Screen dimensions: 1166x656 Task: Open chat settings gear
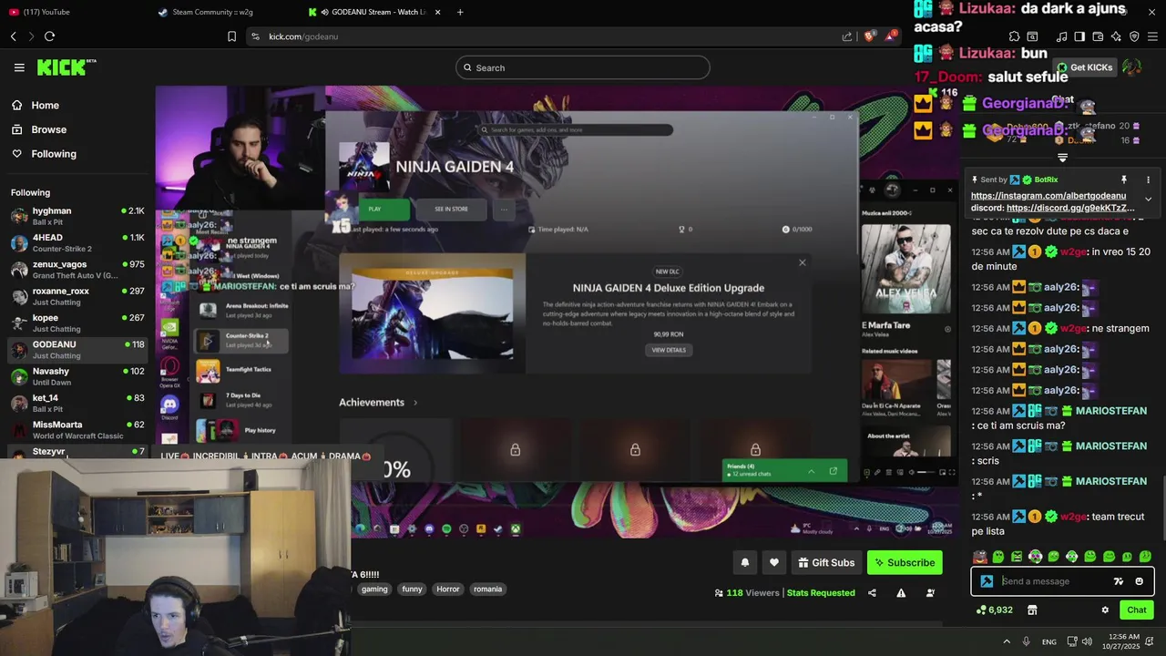coord(1105,610)
